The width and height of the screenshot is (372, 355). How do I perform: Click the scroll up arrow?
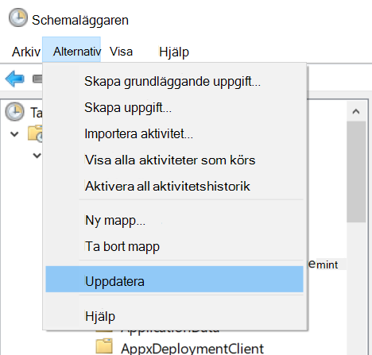click(356, 111)
